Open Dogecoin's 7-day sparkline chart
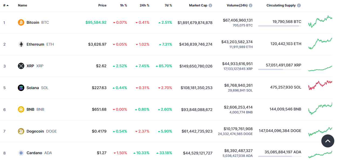 [320, 131]
